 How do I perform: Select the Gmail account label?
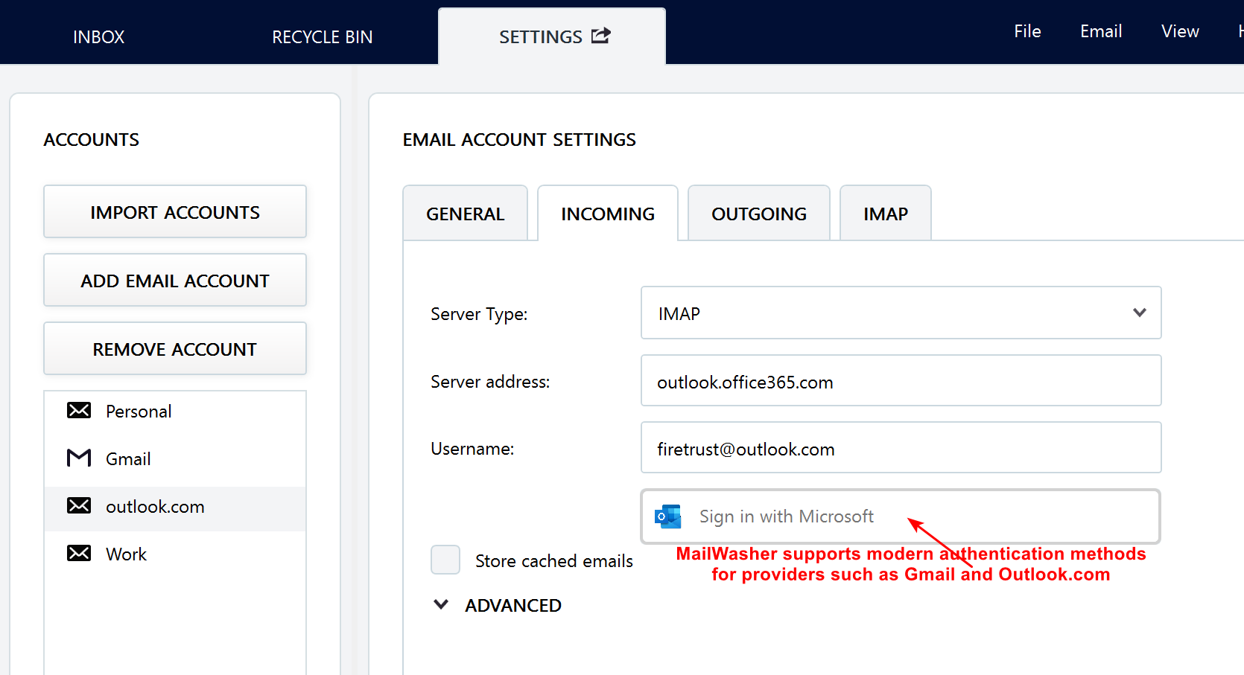point(128,459)
